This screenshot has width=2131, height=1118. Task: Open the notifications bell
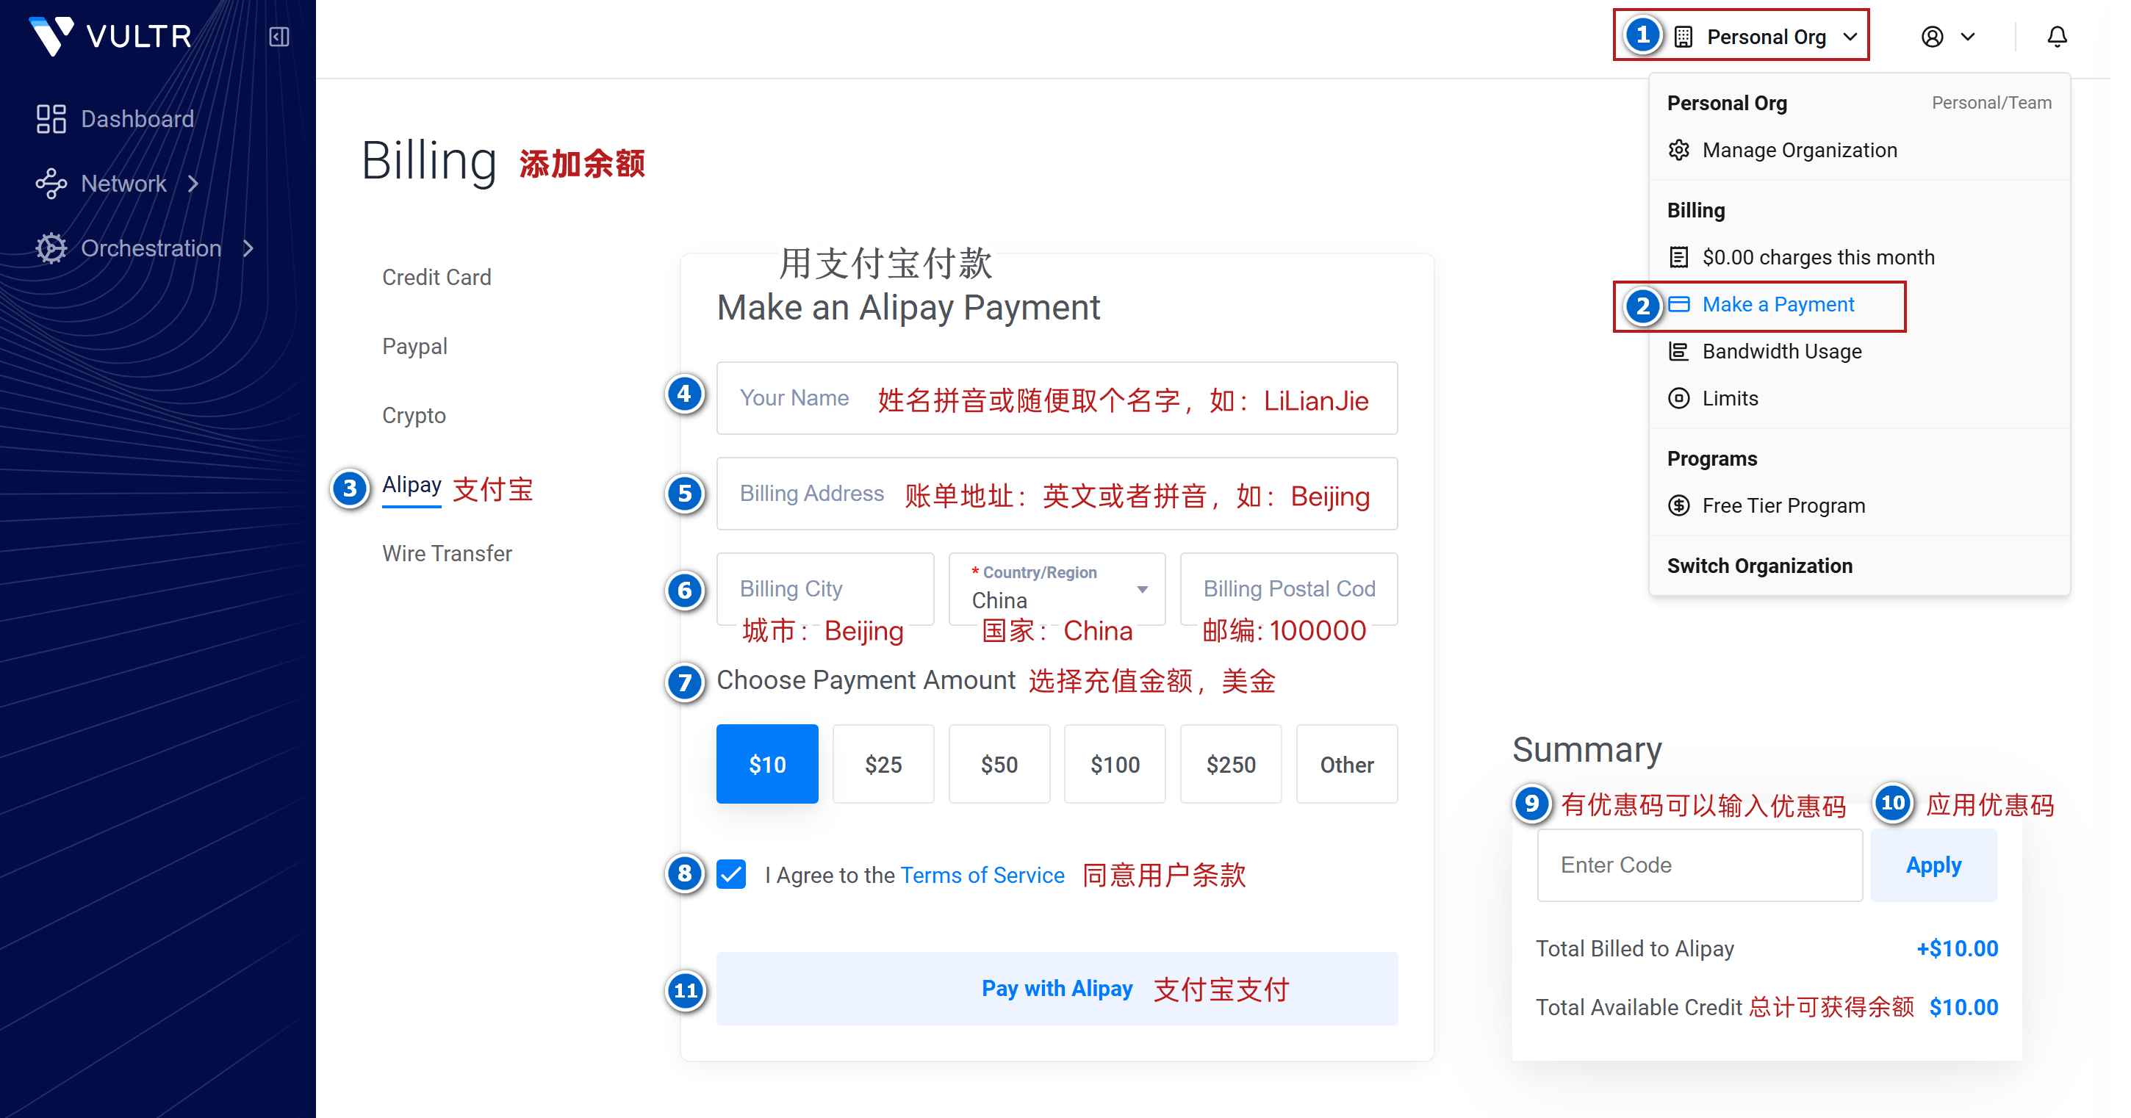(x=2057, y=37)
